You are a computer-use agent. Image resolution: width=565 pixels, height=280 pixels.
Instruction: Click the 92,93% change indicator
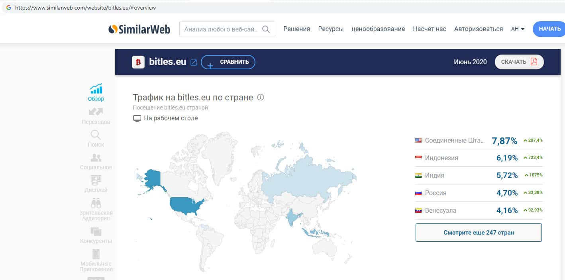(532, 210)
